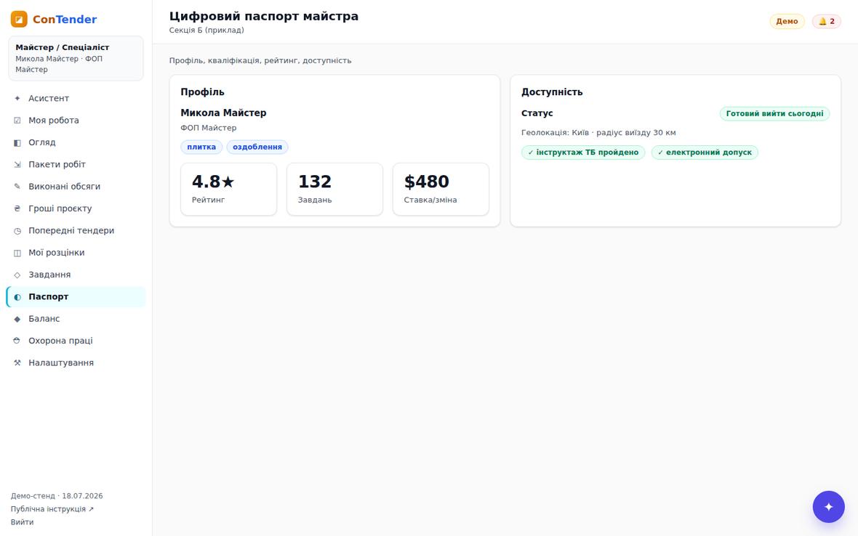This screenshot has height=536, width=858.
Task: Click the Геолокація: Київ radius text
Action: pyautogui.click(x=598, y=133)
